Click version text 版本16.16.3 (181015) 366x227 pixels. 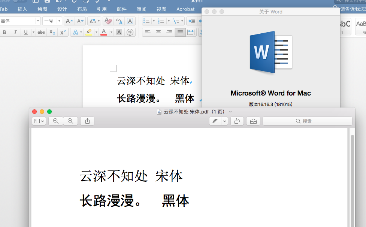pyautogui.click(x=271, y=104)
